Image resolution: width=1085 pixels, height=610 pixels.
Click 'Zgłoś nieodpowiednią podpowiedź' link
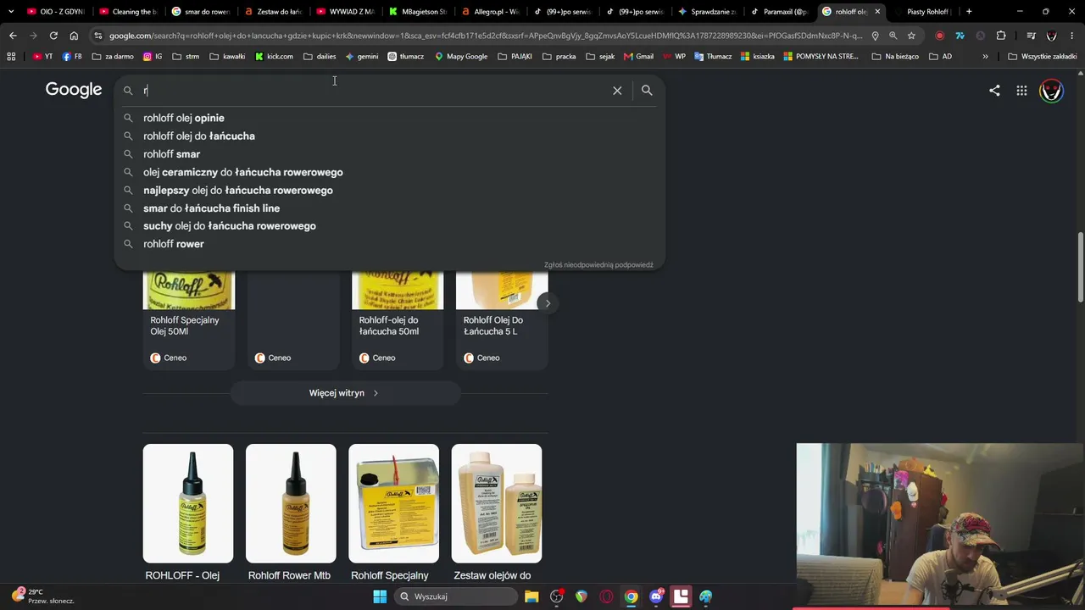[598, 265]
